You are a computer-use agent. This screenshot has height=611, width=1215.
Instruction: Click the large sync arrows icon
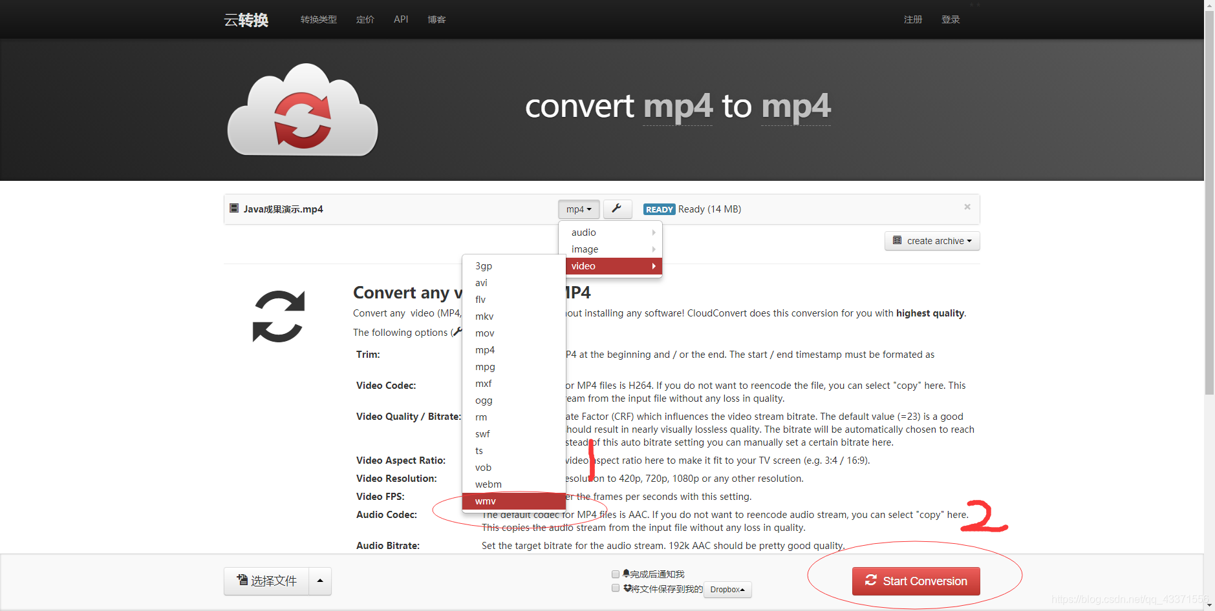279,316
